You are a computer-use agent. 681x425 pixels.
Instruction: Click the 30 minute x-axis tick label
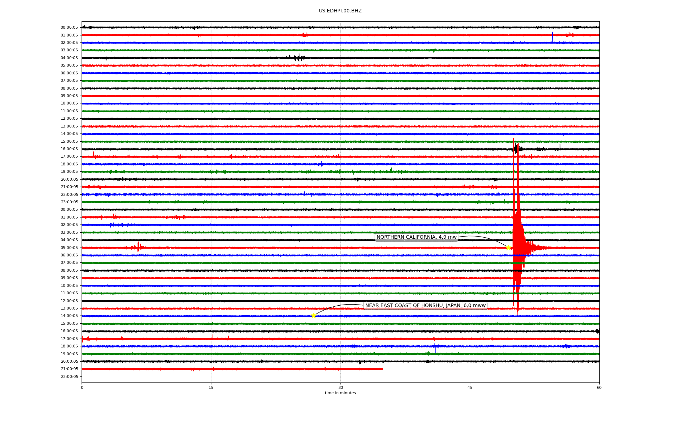pos(340,387)
